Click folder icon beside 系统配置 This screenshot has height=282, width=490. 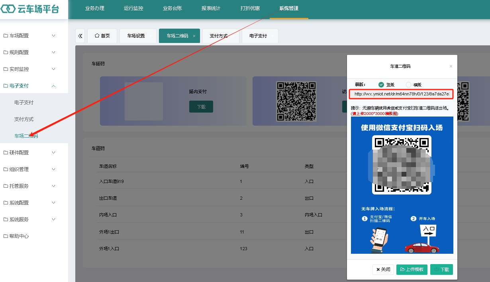pyautogui.click(x=6, y=203)
